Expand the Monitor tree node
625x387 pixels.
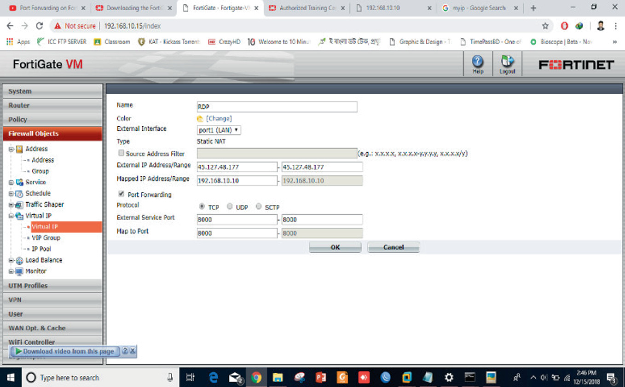tap(11, 271)
